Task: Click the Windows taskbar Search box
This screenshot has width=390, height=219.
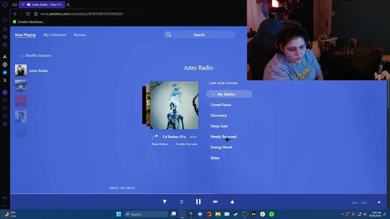Action: (x=146, y=214)
